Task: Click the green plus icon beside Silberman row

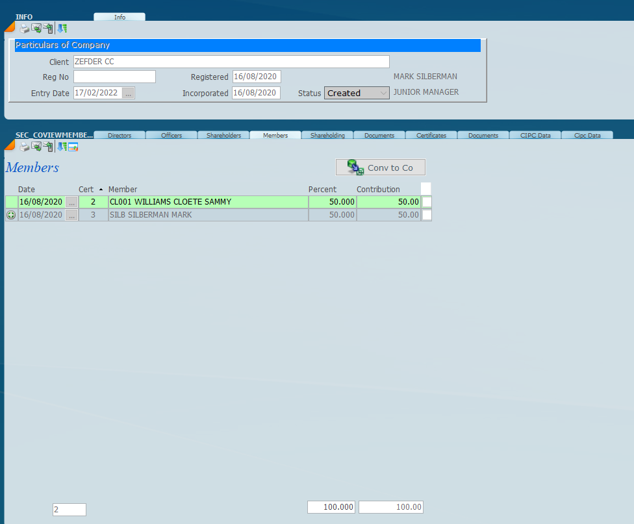Action: [x=11, y=215]
